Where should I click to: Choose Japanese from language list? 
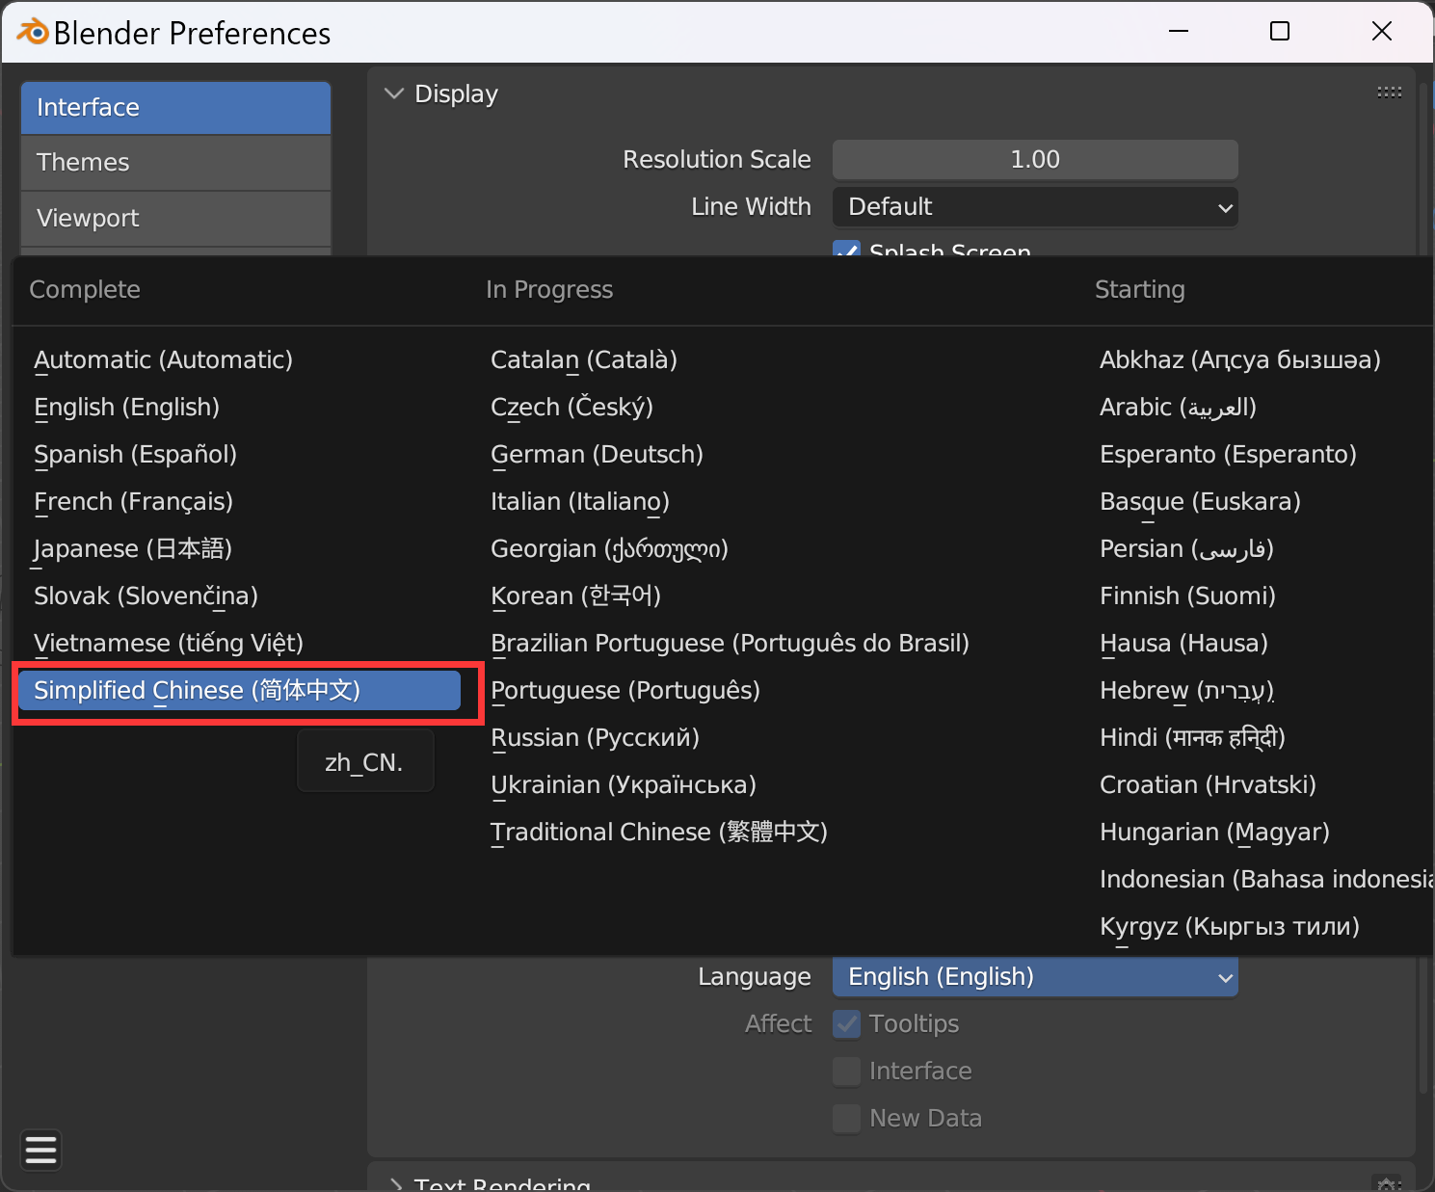pos(133,549)
